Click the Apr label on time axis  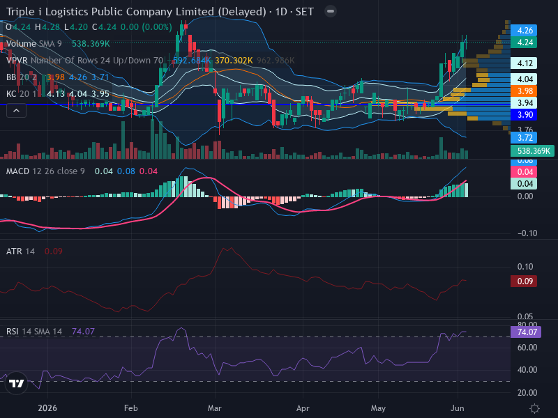click(x=303, y=408)
